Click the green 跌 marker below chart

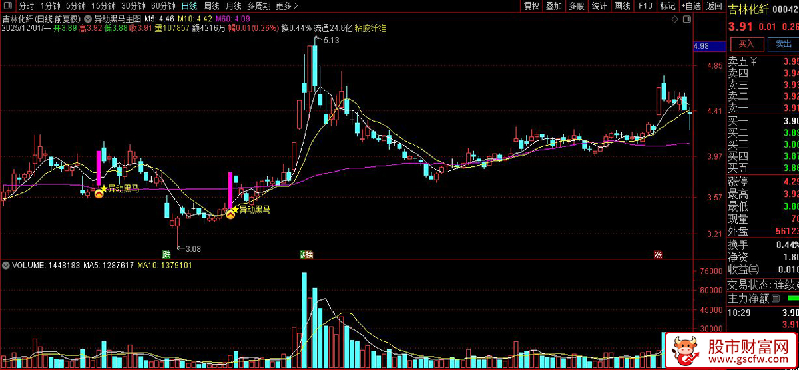coord(166,254)
